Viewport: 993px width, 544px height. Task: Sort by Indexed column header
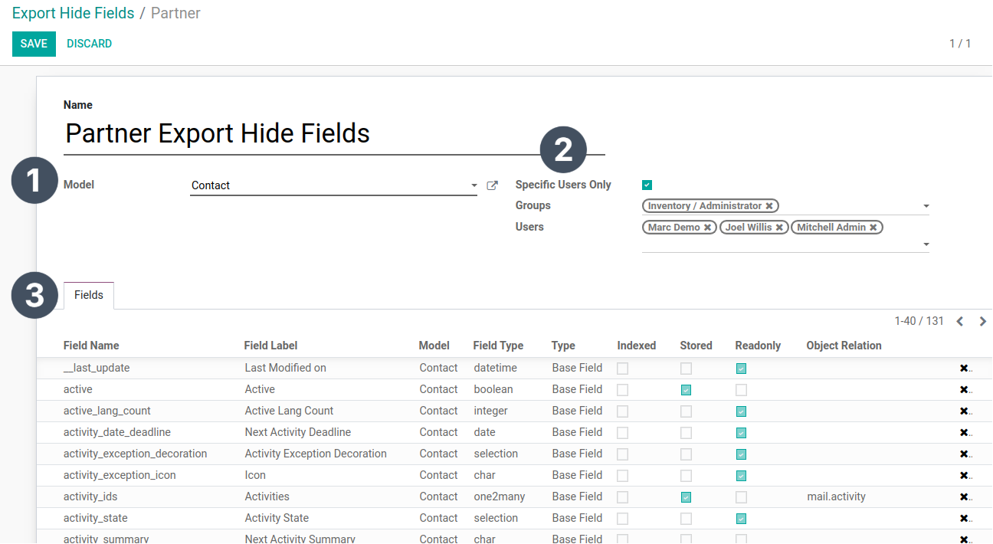[x=636, y=346]
